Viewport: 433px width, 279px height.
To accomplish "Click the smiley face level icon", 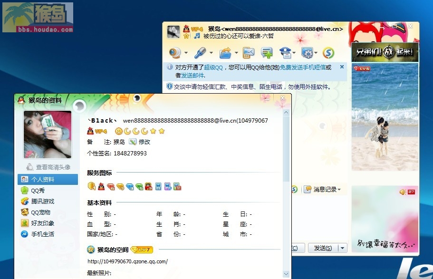I will pyautogui.click(x=118, y=131).
